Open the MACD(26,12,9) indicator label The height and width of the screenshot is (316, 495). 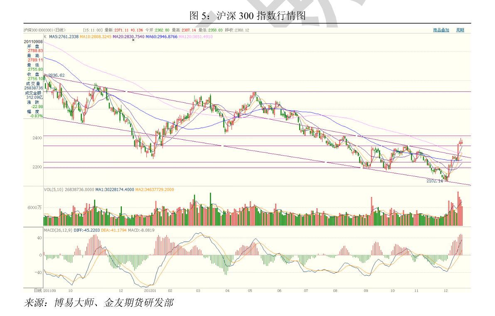point(58,230)
